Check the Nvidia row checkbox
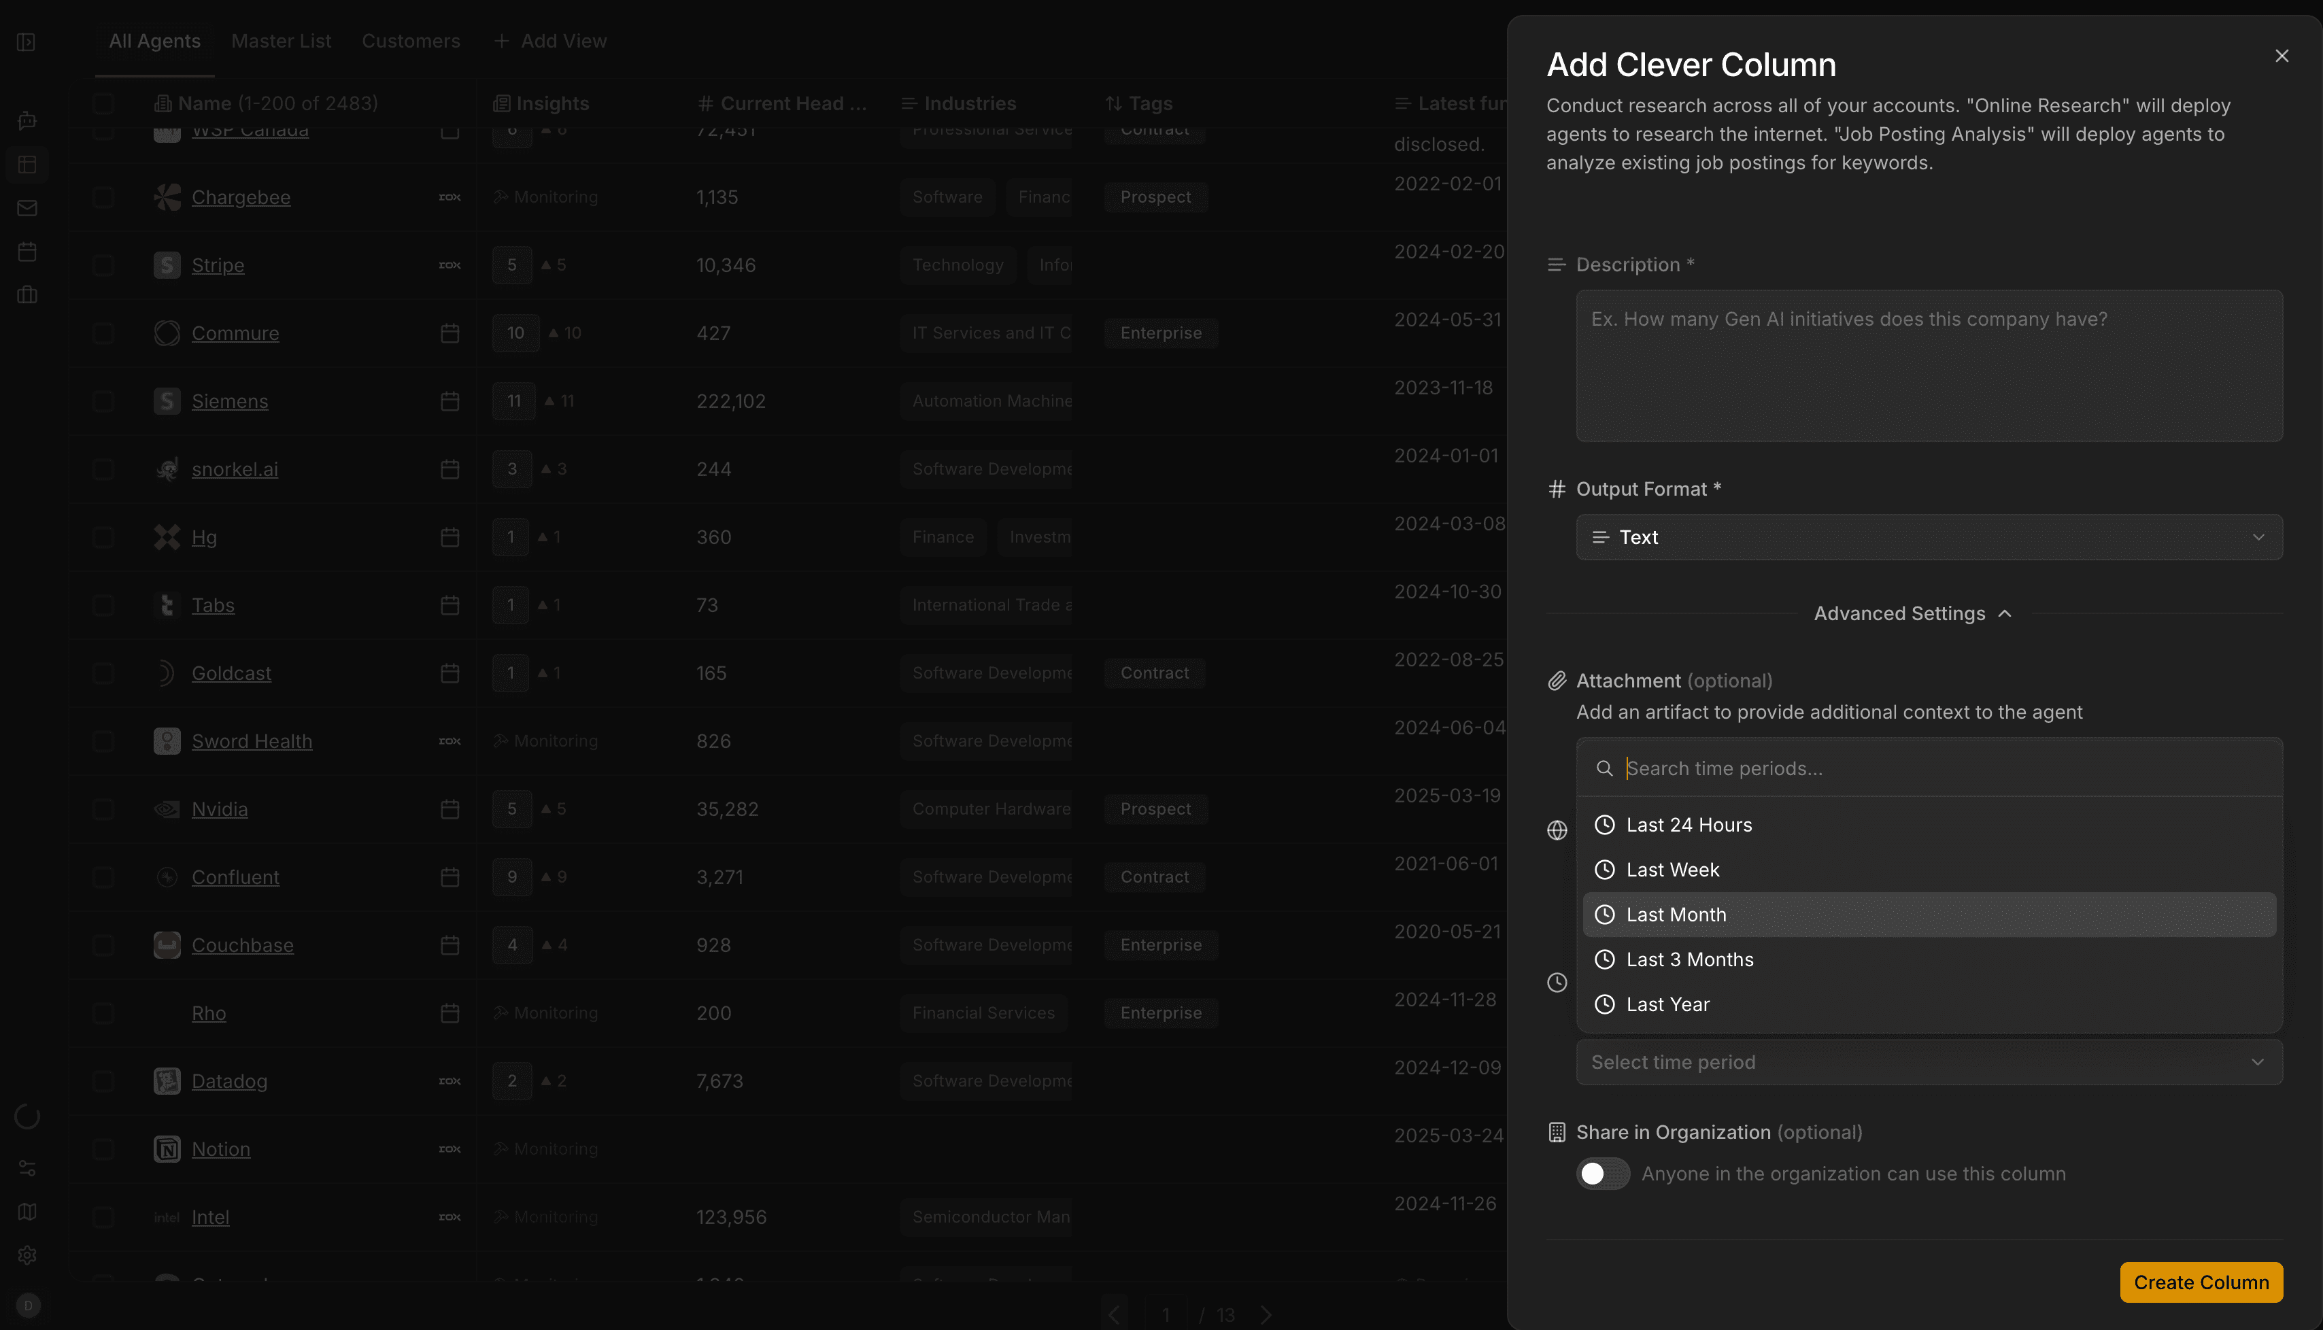Image resolution: width=2323 pixels, height=1330 pixels. (x=103, y=809)
